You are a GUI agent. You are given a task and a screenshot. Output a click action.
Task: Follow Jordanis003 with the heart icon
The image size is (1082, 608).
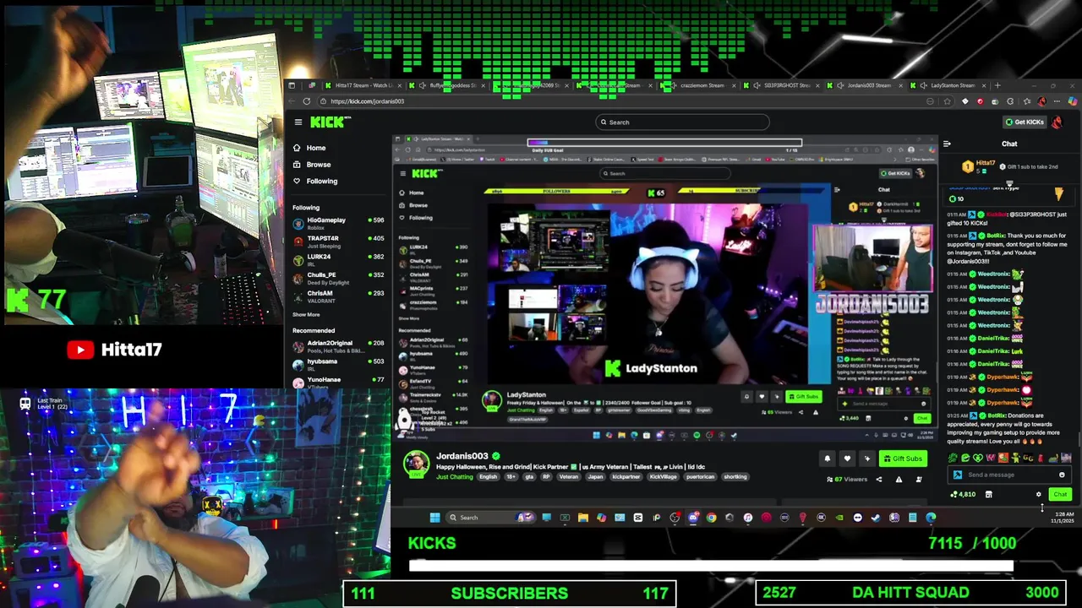847,459
